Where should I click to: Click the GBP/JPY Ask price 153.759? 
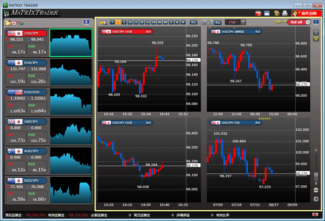pos(37,138)
